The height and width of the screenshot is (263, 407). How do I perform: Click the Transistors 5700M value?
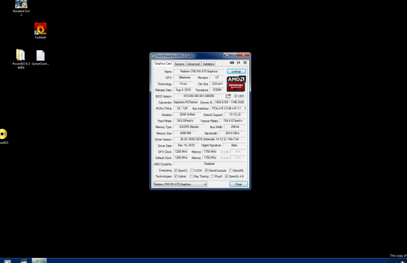tap(217, 90)
